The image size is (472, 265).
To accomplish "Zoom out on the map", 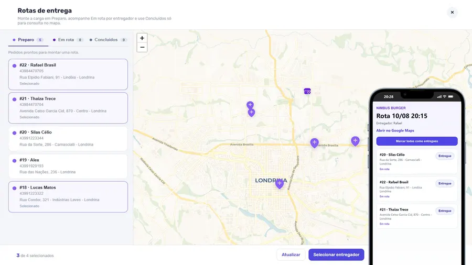I will click(x=142, y=47).
